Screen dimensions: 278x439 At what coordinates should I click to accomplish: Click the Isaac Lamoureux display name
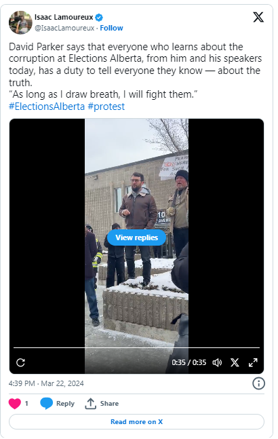64,18
